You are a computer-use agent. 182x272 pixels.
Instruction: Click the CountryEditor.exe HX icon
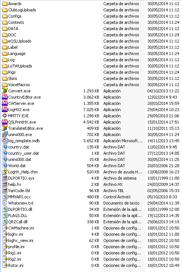click(x=5, y=97)
